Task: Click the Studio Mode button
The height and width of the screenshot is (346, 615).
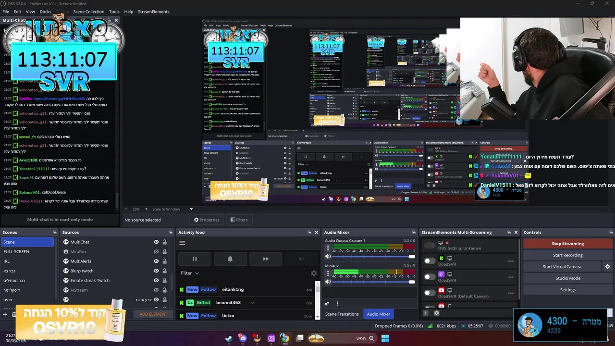Action: [567, 278]
